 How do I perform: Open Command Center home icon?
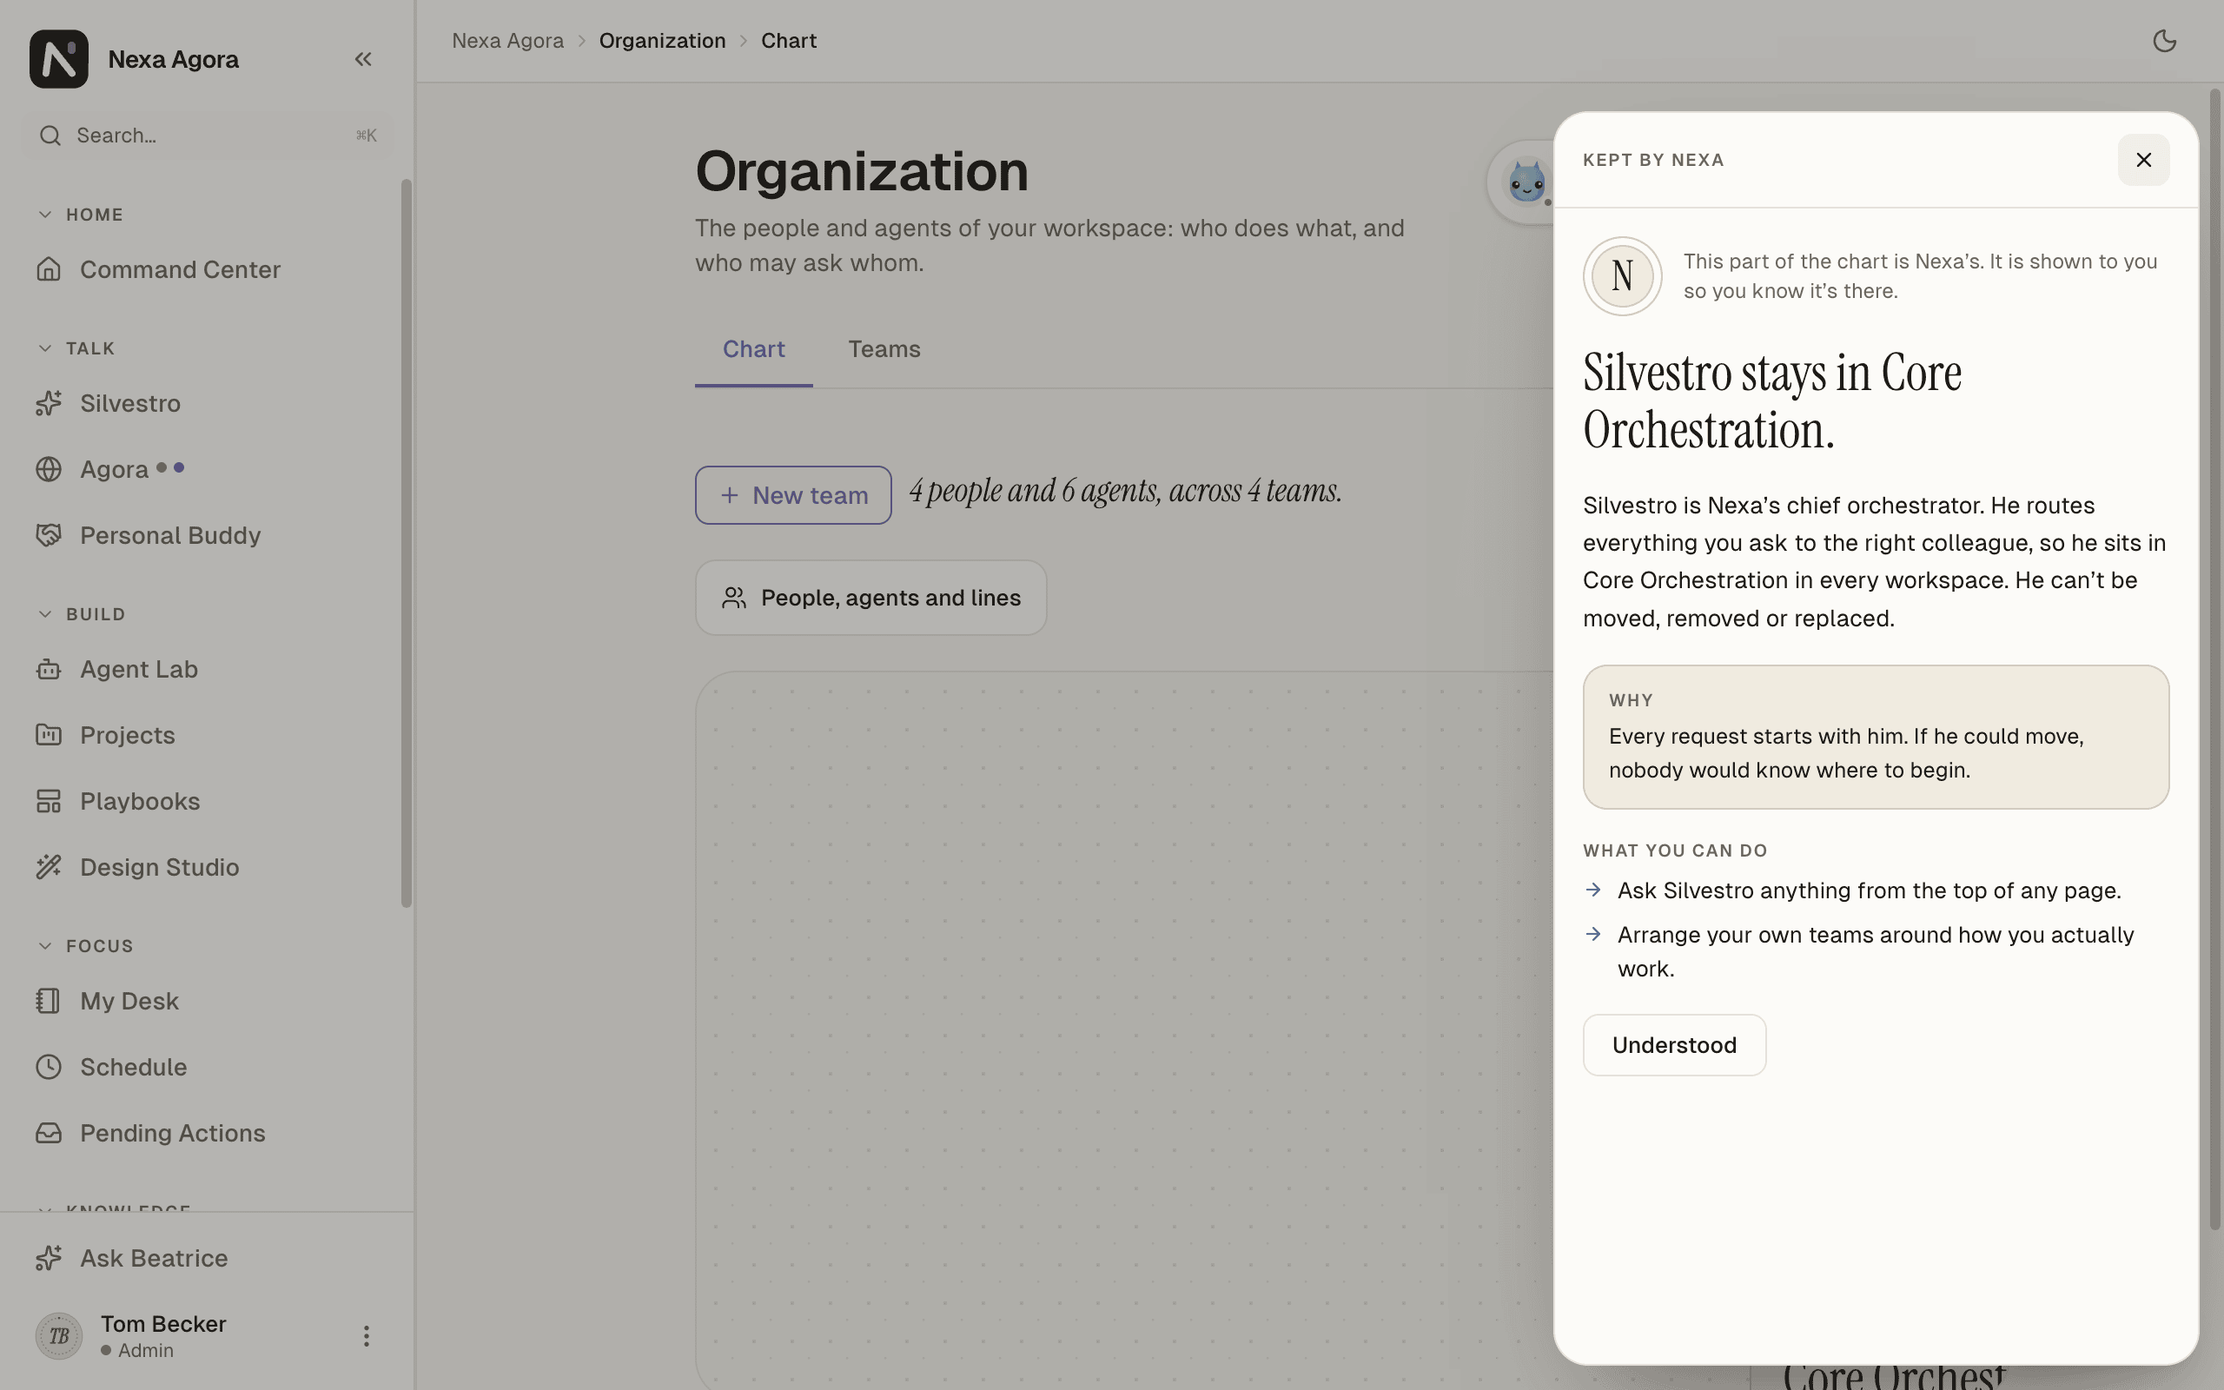click(x=49, y=269)
